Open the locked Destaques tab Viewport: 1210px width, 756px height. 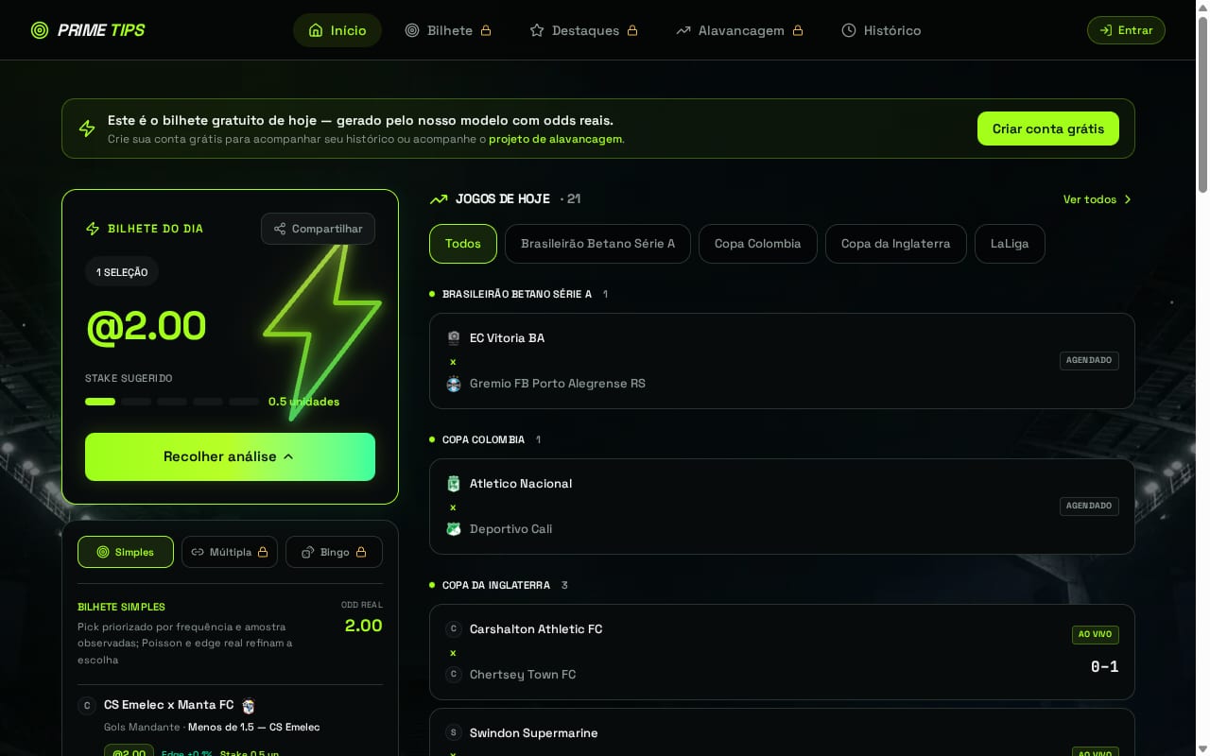point(583,30)
